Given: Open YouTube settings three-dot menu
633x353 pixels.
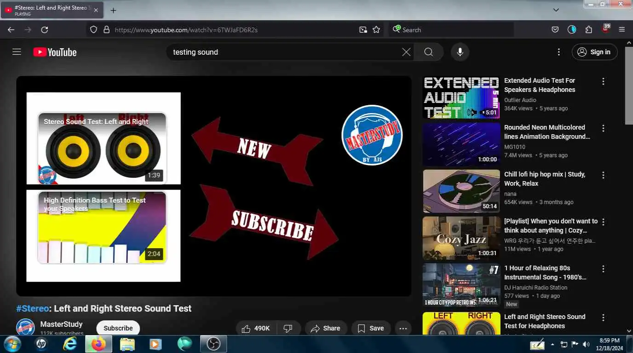Looking at the screenshot, I should coord(559,52).
